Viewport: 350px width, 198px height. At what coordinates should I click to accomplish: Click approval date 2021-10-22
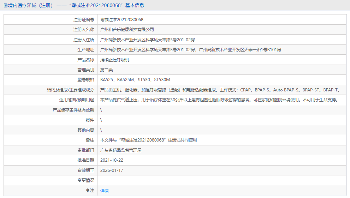pos(112,160)
